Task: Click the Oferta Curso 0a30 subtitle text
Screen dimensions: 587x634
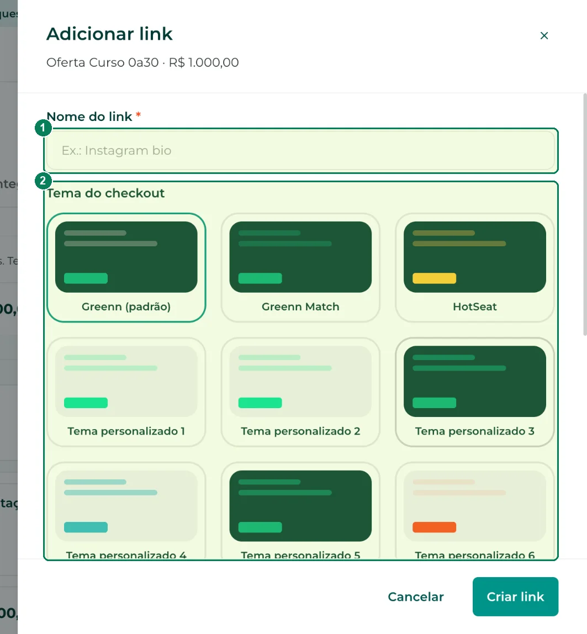Action: pyautogui.click(x=142, y=62)
